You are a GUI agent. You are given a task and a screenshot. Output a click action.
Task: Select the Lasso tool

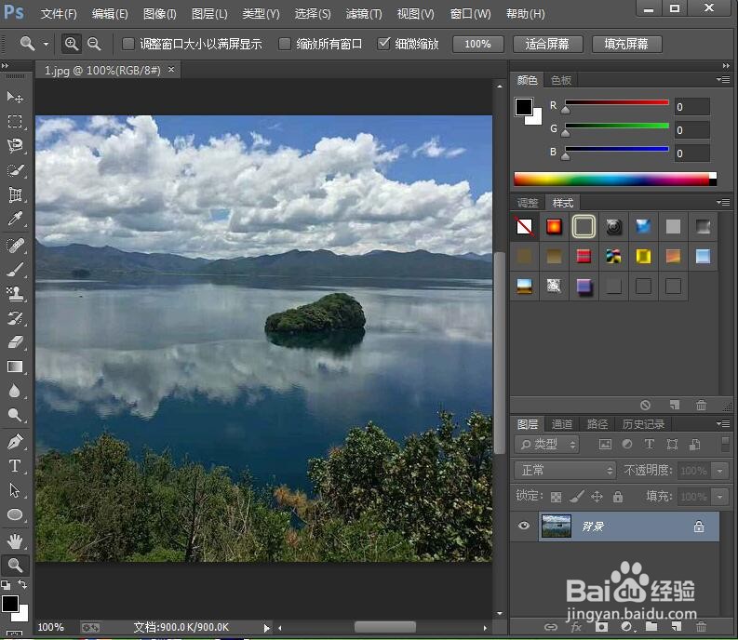point(15,146)
